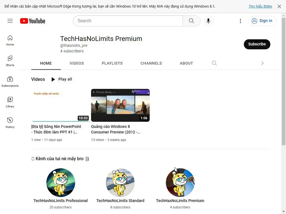Click the 'TechHasNoLimits Standard' channel name
The height and width of the screenshot is (214, 286).
coord(120,201)
